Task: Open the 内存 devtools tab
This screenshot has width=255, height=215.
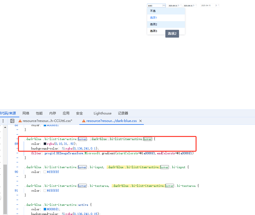Action: coord(53,113)
